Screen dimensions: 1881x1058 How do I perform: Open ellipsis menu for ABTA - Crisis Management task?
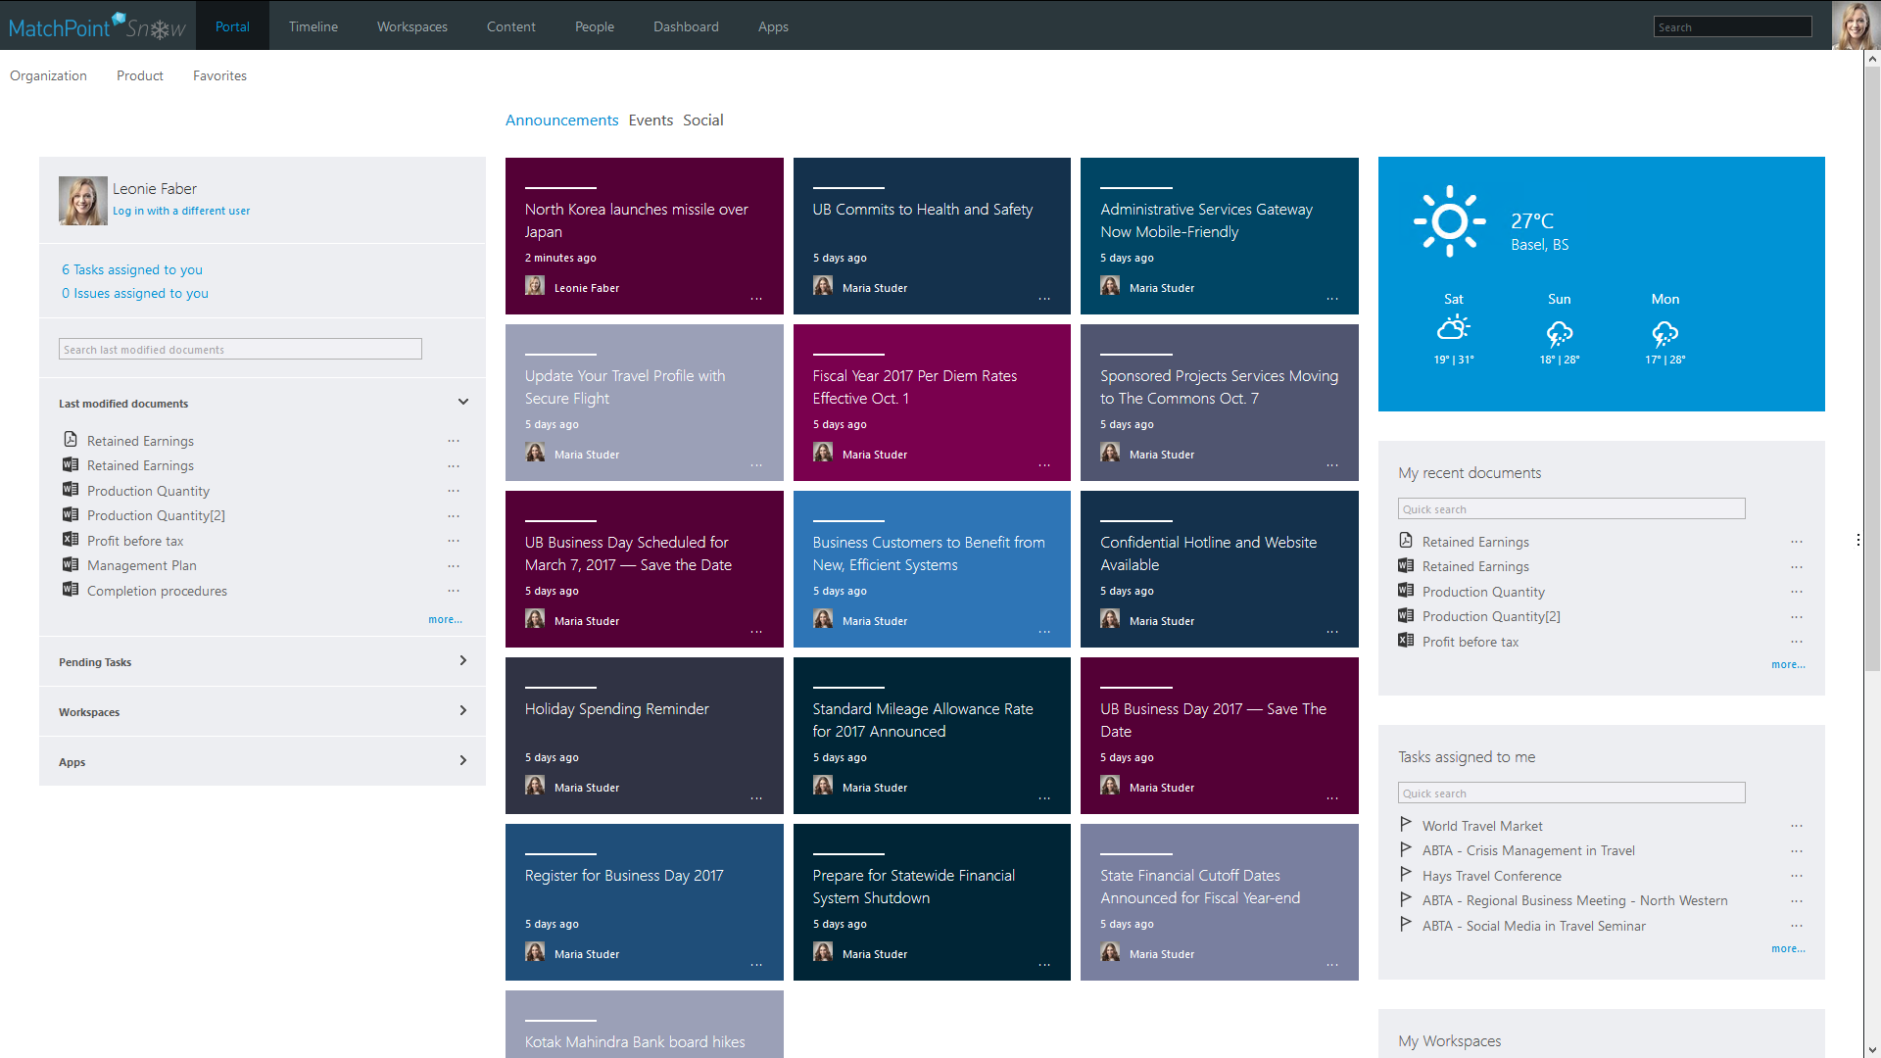point(1797,851)
